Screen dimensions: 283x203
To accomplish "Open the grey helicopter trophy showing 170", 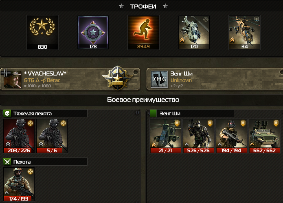I will pyautogui.click(x=194, y=32).
